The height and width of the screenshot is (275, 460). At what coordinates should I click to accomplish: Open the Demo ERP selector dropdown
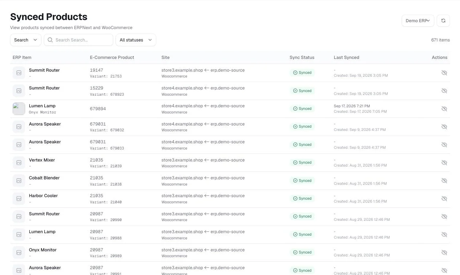click(x=418, y=21)
